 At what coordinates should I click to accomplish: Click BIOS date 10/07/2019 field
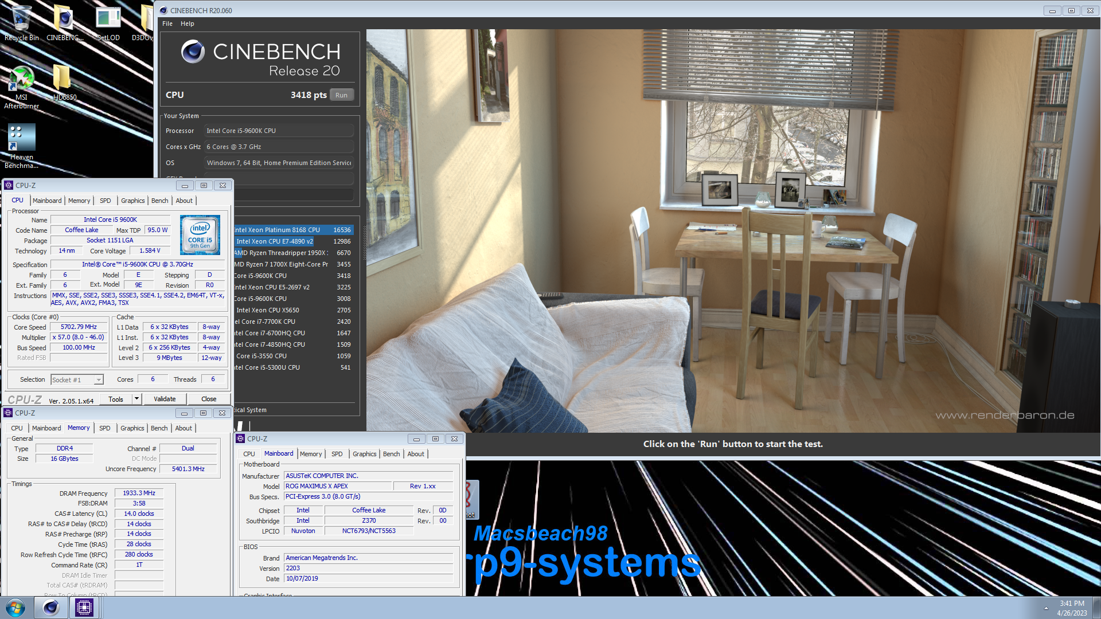[x=369, y=578]
